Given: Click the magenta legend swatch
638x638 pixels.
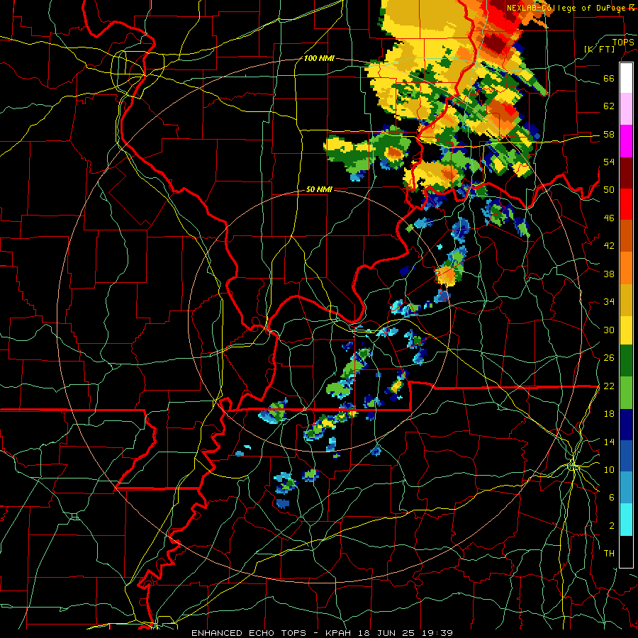Looking at the screenshot, I should point(626,140).
